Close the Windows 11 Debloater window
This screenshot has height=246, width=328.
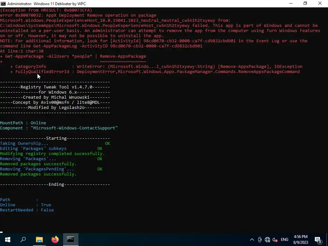coord(320,4)
